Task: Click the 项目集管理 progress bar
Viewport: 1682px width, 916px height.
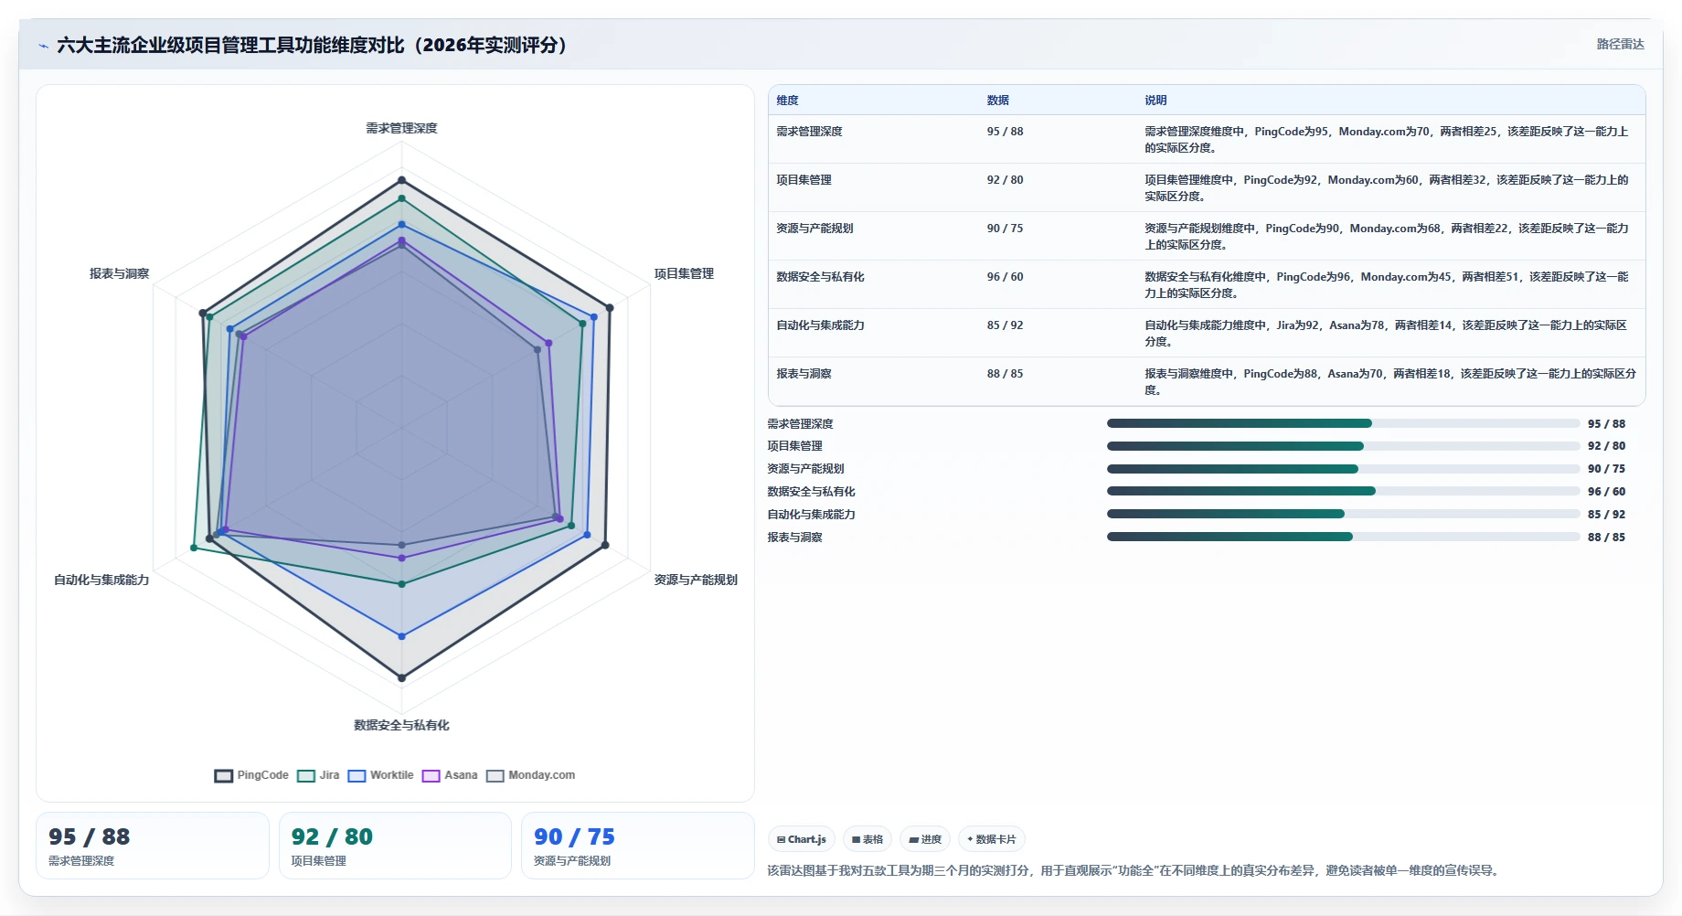Action: pos(1343,446)
